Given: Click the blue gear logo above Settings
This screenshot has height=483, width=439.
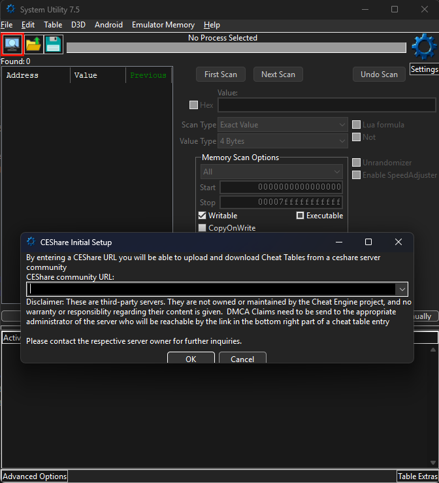Looking at the screenshot, I should 424,47.
